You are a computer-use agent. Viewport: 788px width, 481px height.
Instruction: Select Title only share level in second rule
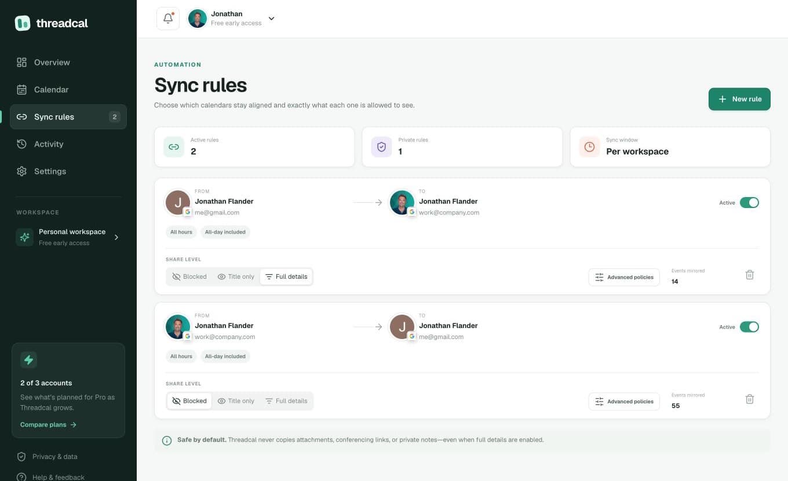click(236, 401)
